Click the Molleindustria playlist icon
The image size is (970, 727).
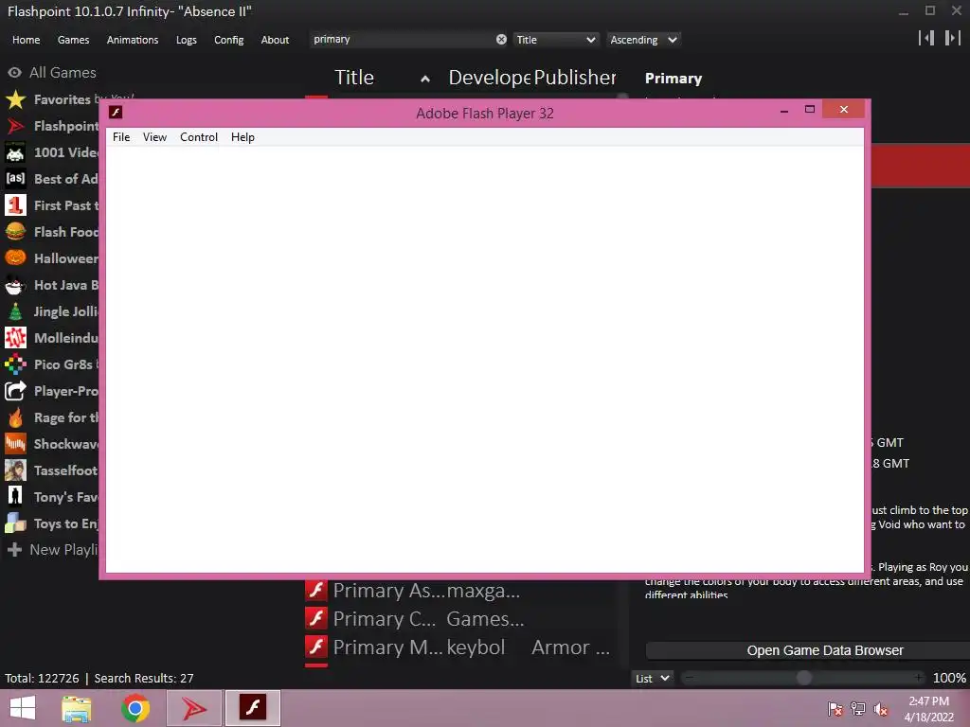pyautogui.click(x=15, y=338)
